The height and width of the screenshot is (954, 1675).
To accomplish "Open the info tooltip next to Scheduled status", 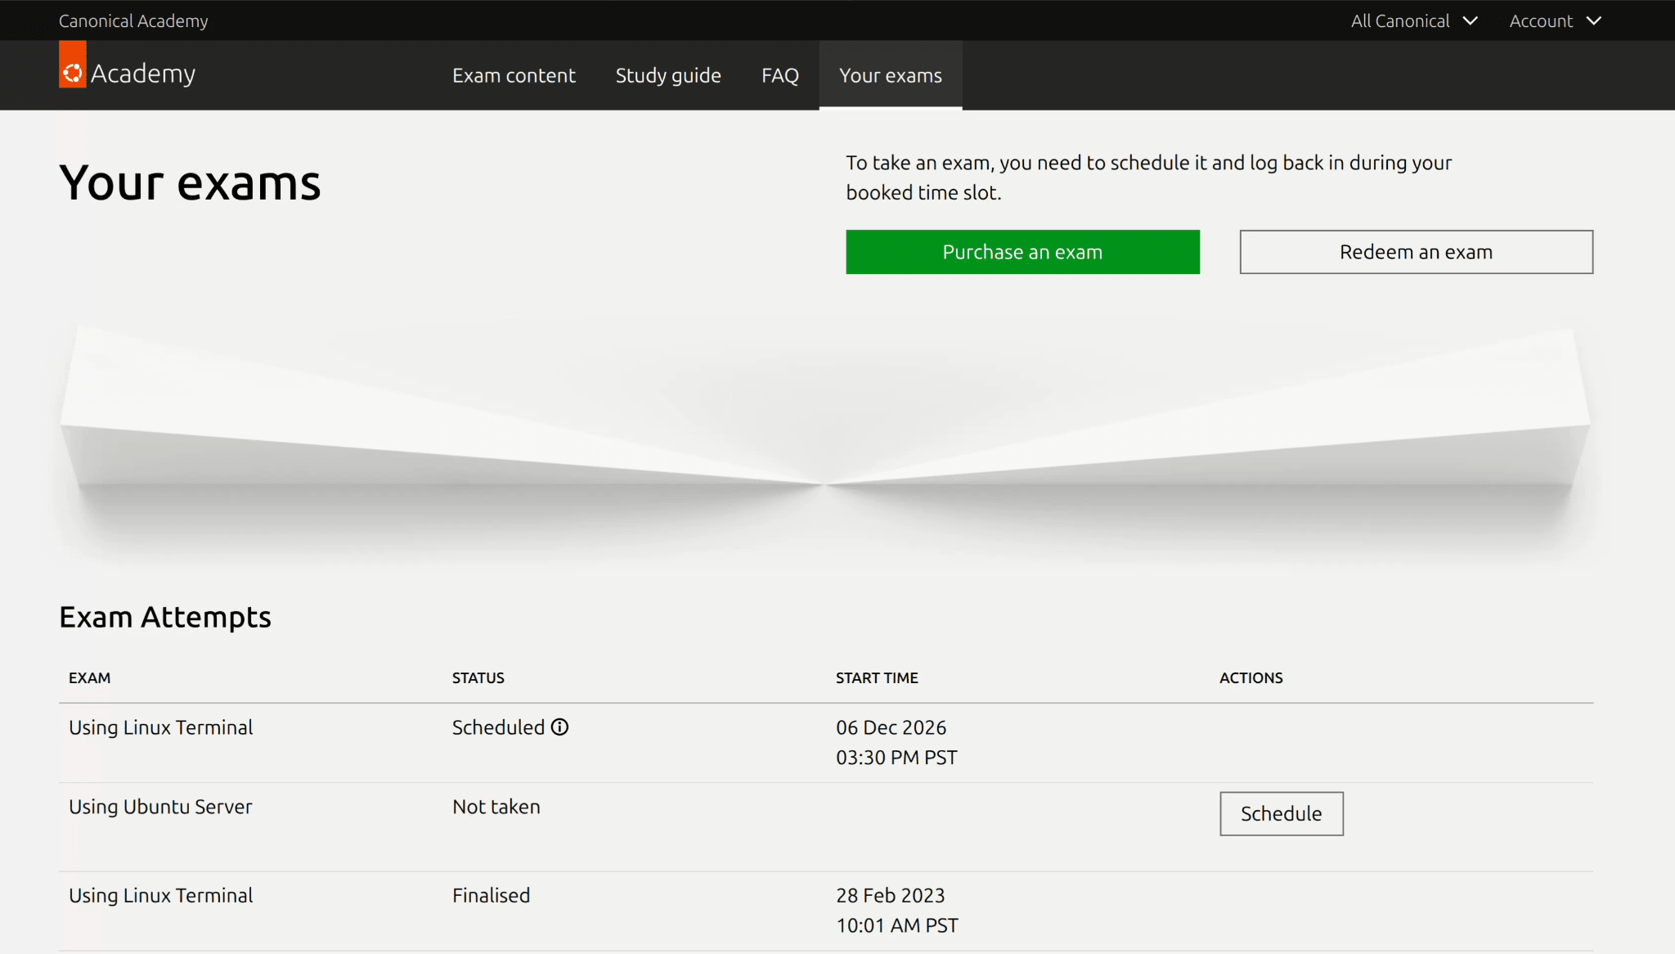I will 559,727.
